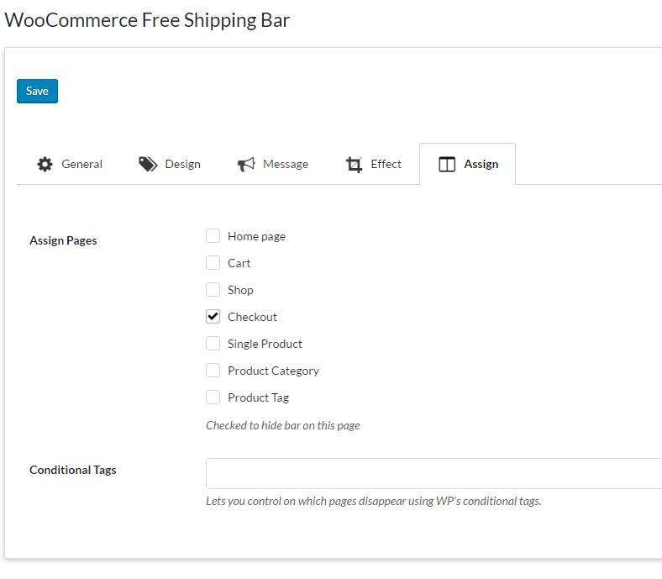Select the Product Category checkbox
This screenshot has height=579, width=662.
coord(213,371)
